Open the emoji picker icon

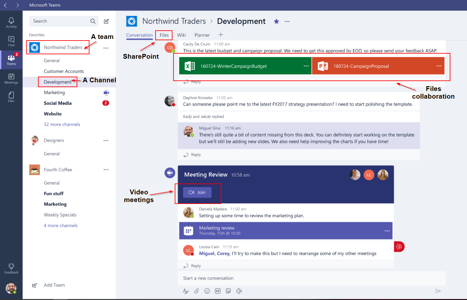pos(207,291)
